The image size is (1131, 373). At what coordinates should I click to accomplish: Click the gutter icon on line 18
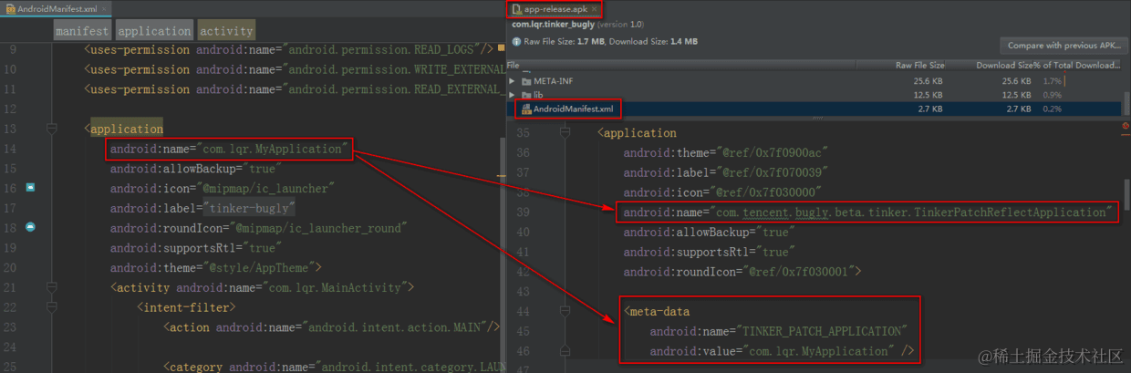(30, 227)
